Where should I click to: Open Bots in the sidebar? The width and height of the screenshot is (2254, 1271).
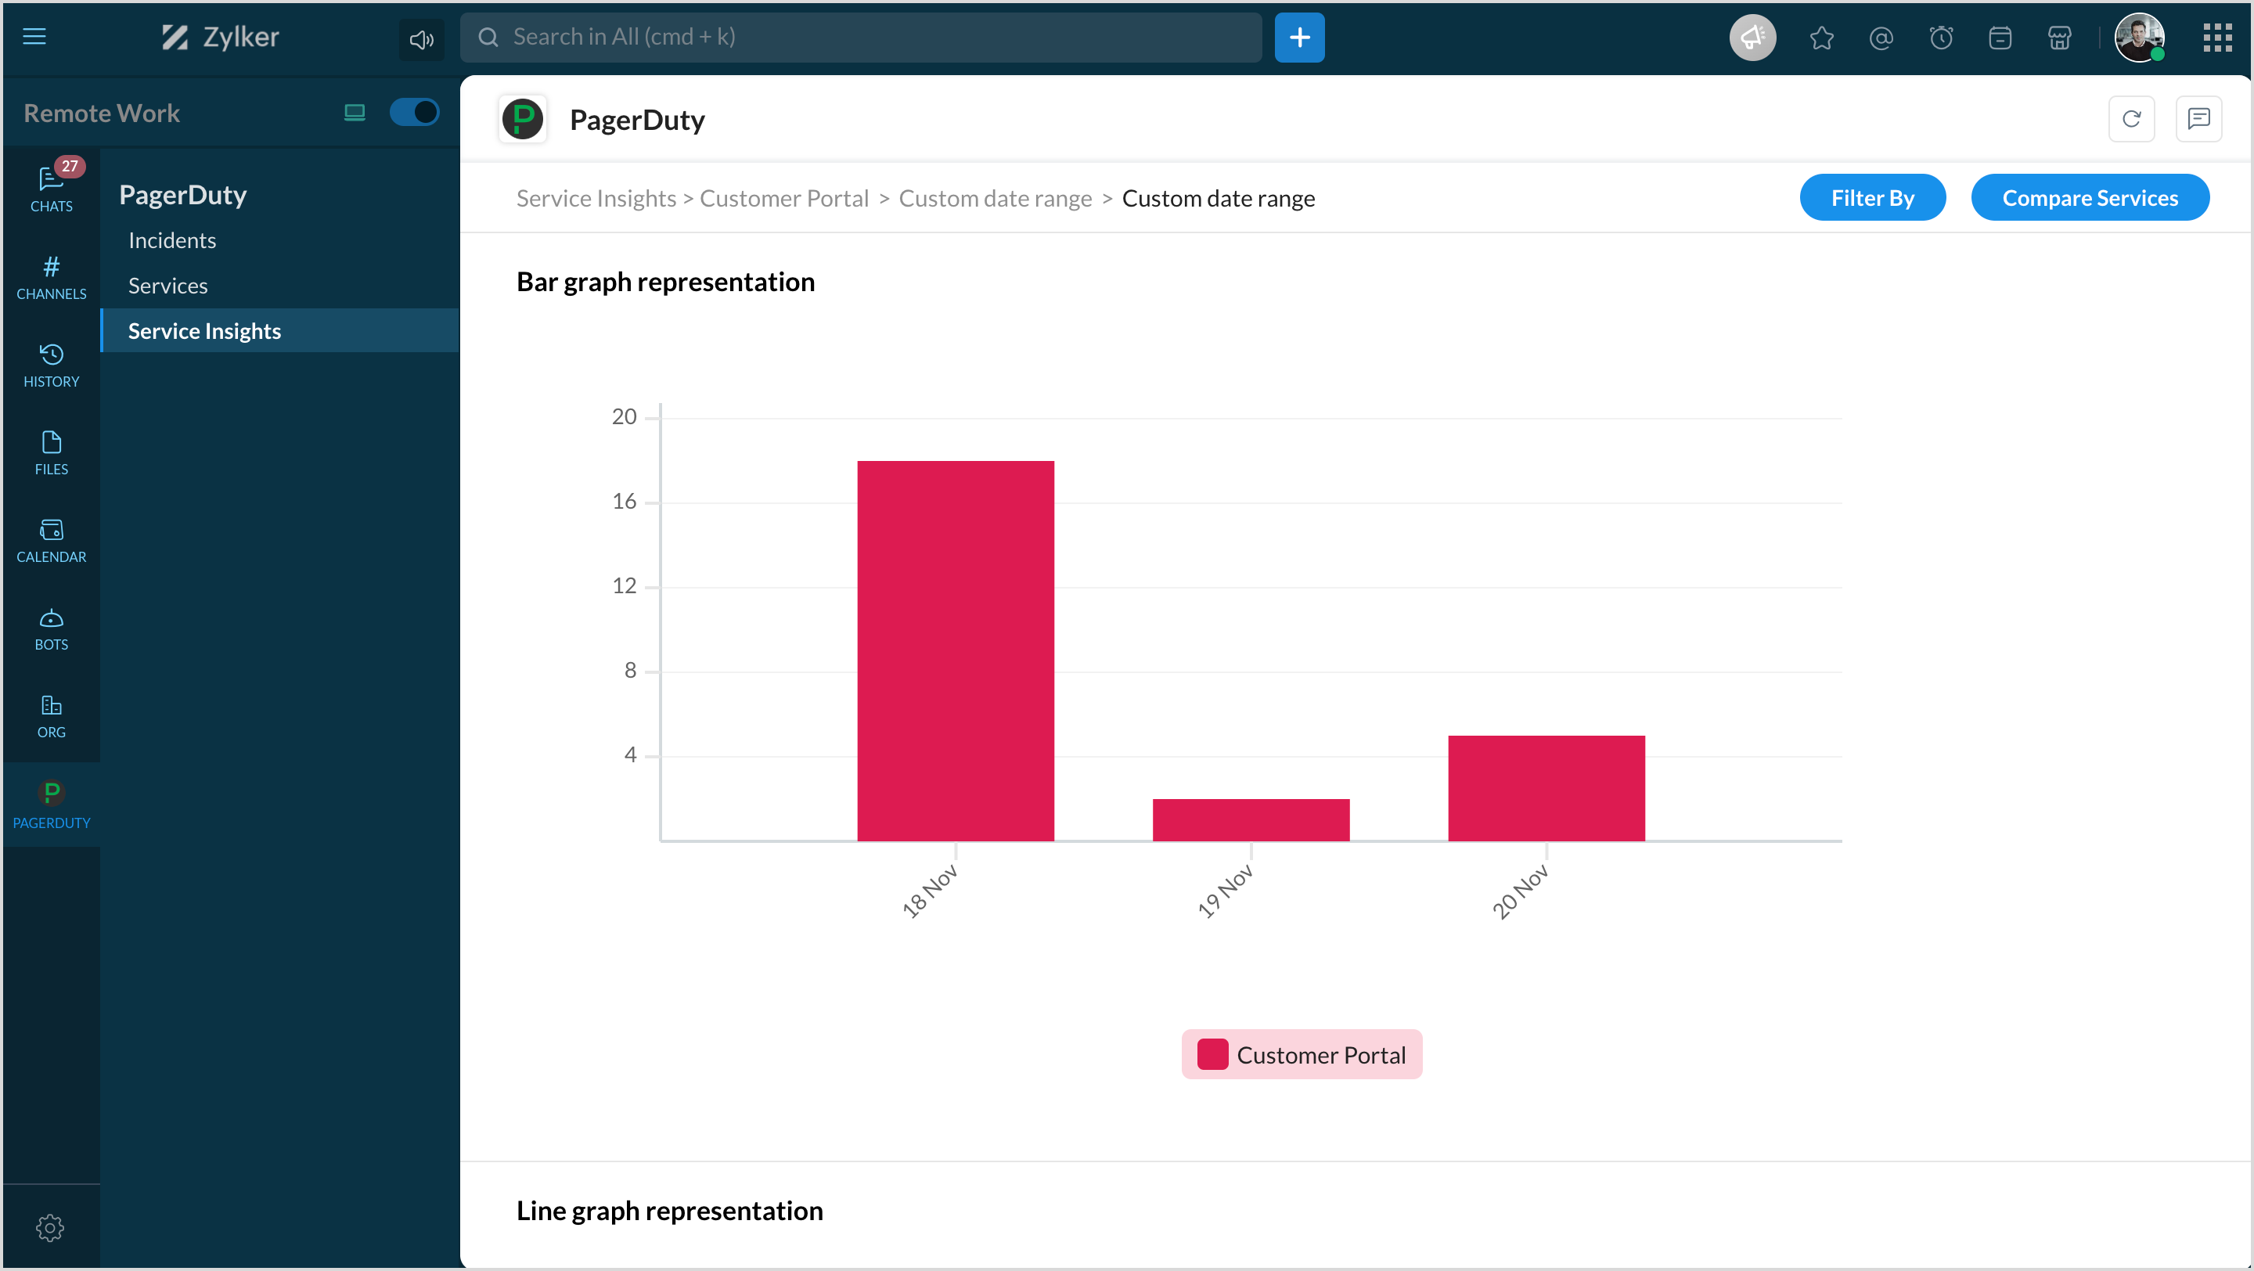coord(52,628)
